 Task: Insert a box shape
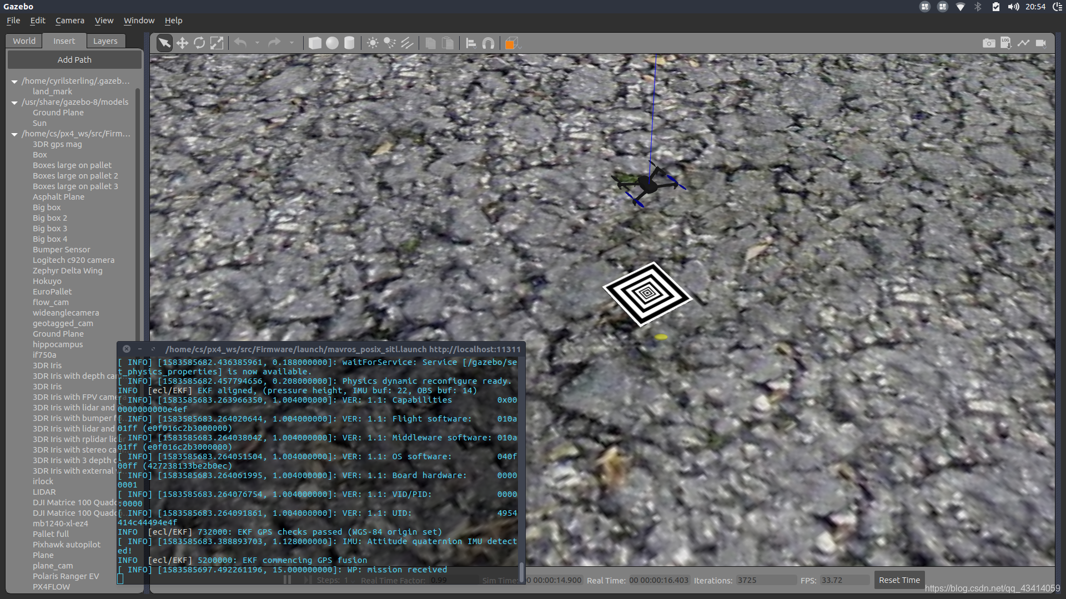click(315, 43)
